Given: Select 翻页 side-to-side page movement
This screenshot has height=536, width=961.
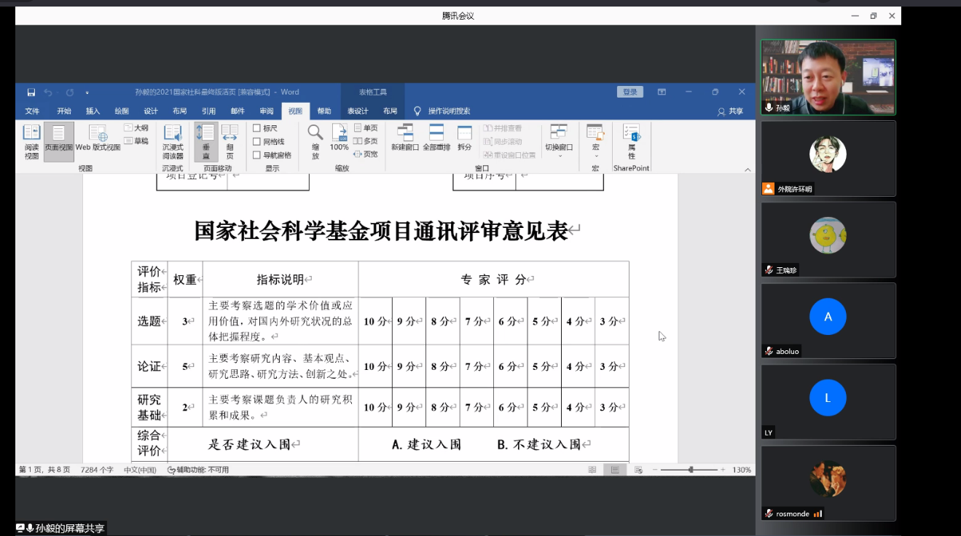Looking at the screenshot, I should [230, 141].
